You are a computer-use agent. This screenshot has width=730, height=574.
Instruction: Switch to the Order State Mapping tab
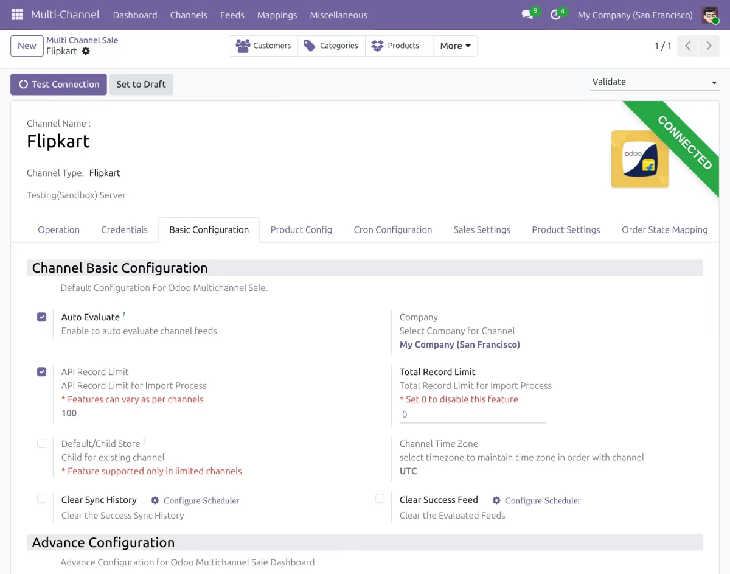pyautogui.click(x=664, y=229)
